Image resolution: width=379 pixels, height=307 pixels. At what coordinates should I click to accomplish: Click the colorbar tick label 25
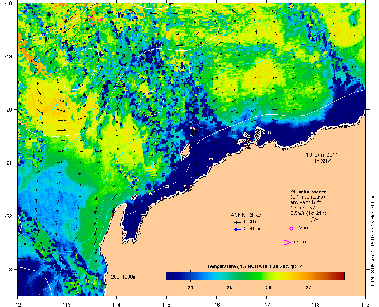click(x=229, y=288)
